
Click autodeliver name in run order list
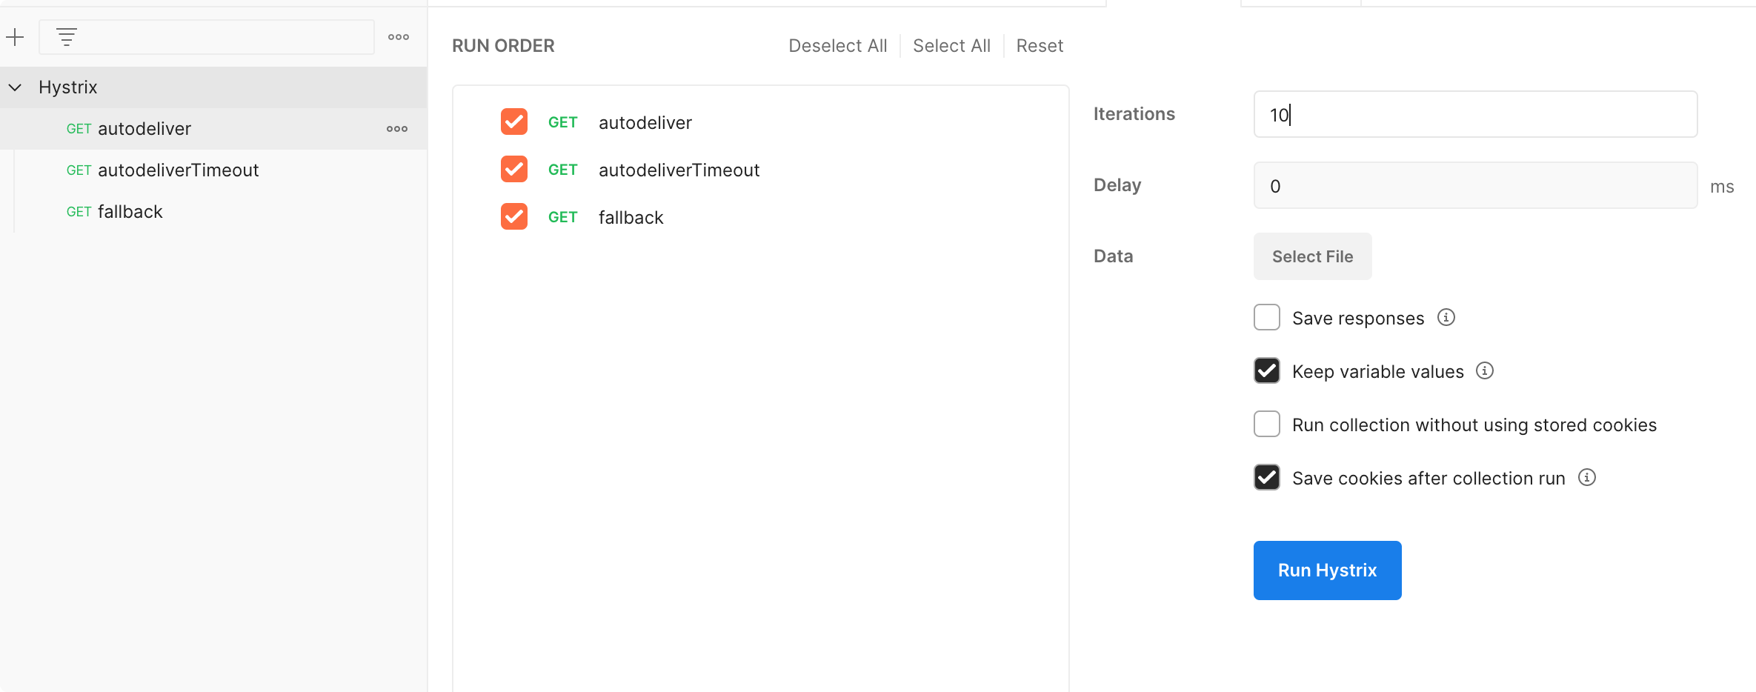tap(645, 122)
